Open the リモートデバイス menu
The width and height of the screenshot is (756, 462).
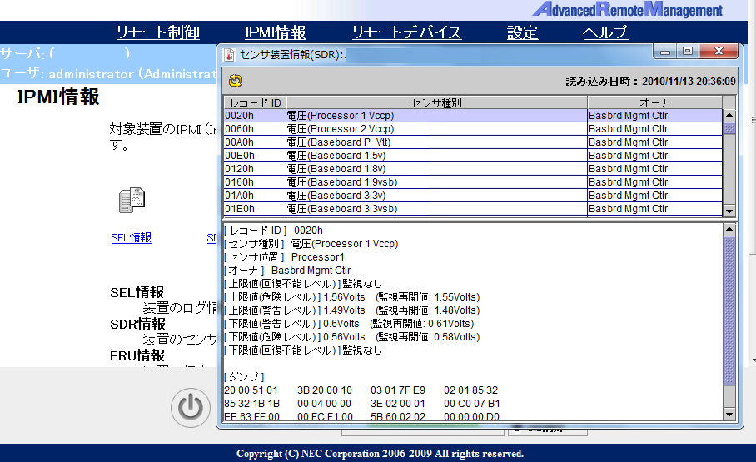[406, 32]
